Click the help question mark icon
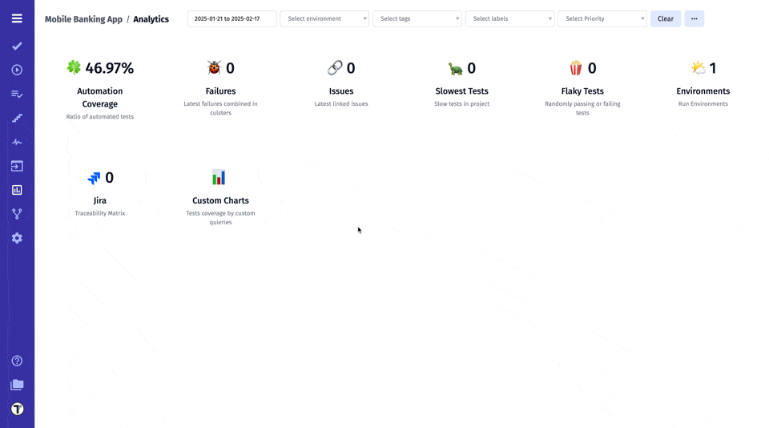769x428 pixels. [17, 361]
